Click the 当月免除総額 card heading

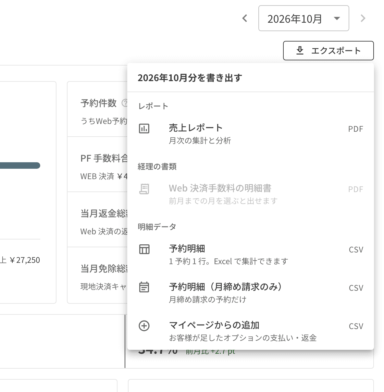pyautogui.click(x=104, y=269)
